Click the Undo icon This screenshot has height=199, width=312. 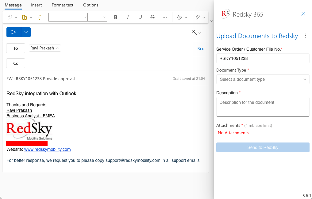click(10, 17)
